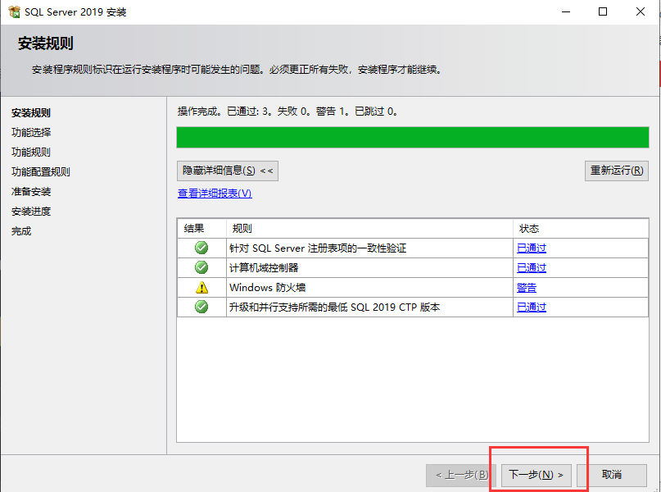This screenshot has width=661, height=492.
Task: Click the operation summary text 操作完成
Action: [287, 112]
